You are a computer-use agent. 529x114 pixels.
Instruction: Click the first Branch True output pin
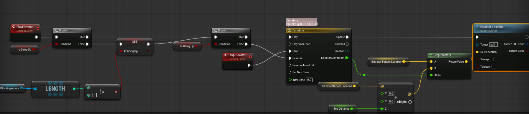coord(87,37)
